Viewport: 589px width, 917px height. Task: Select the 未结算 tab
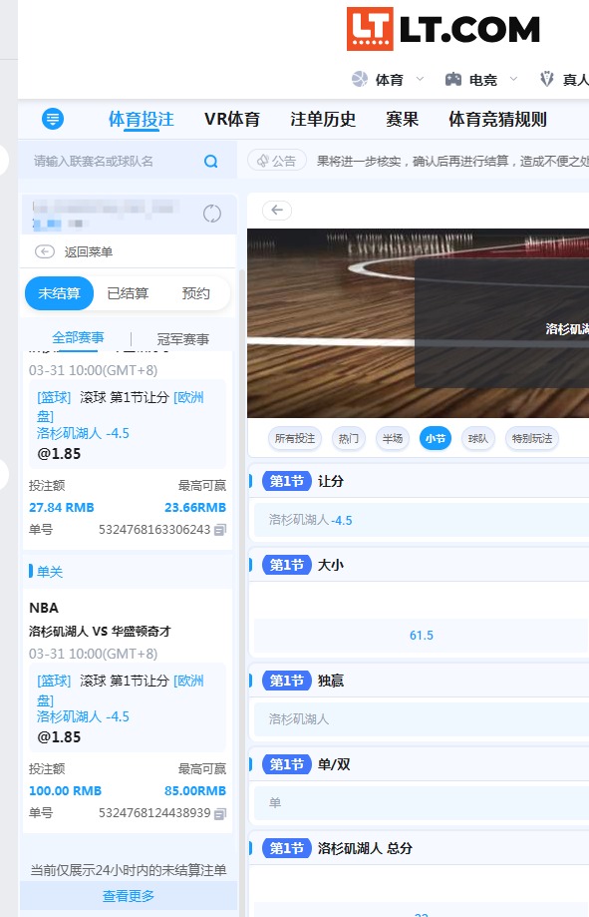(x=59, y=293)
